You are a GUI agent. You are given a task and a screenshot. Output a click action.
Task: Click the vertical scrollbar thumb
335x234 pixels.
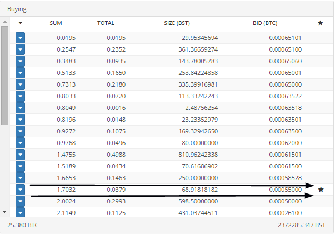pos(4,76)
